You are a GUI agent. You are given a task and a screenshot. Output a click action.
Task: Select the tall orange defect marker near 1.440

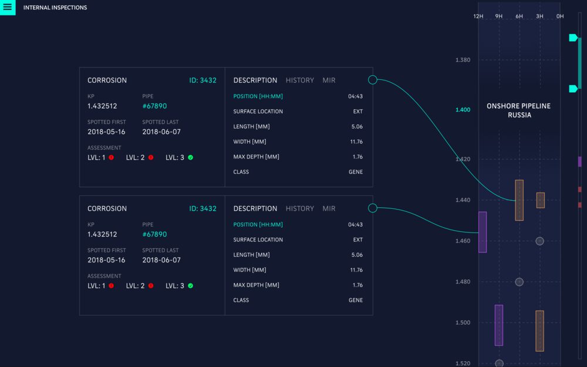tap(519, 200)
